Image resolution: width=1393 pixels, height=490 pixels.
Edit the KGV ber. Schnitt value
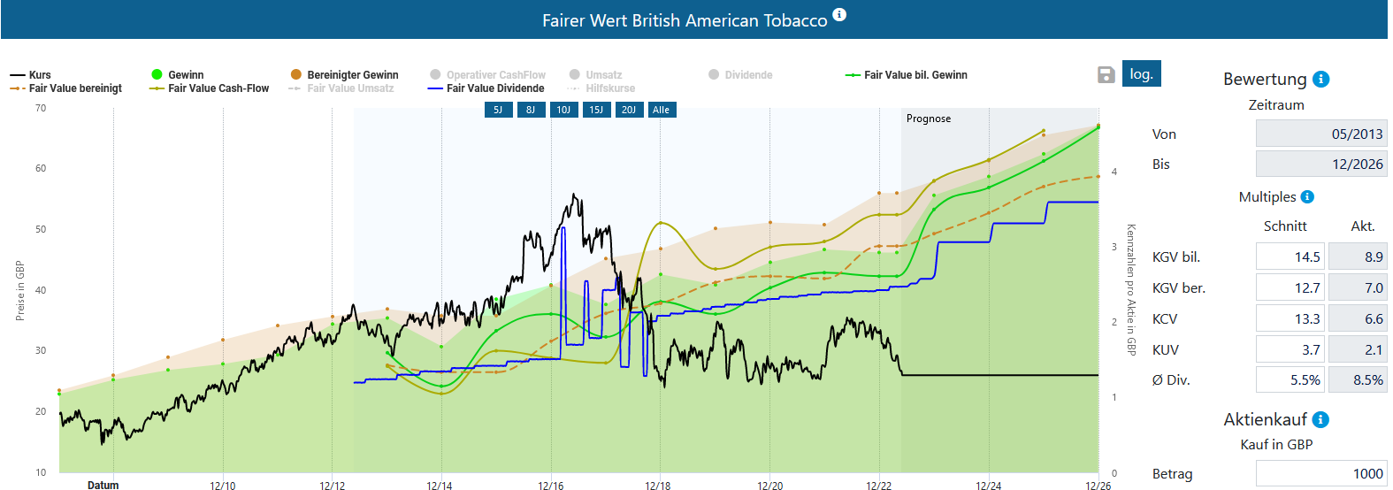[1290, 287]
